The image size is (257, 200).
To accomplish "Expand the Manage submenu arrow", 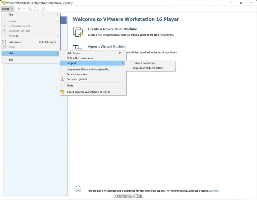I will tap(57, 36).
